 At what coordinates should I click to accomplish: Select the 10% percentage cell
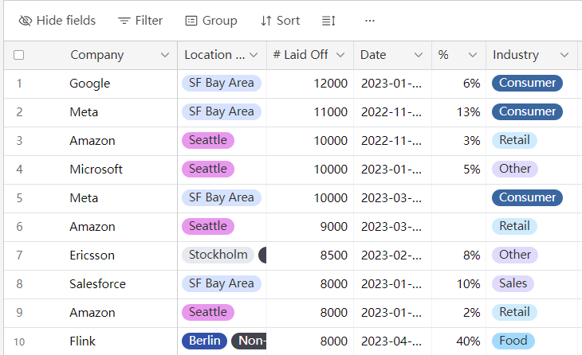coord(458,284)
